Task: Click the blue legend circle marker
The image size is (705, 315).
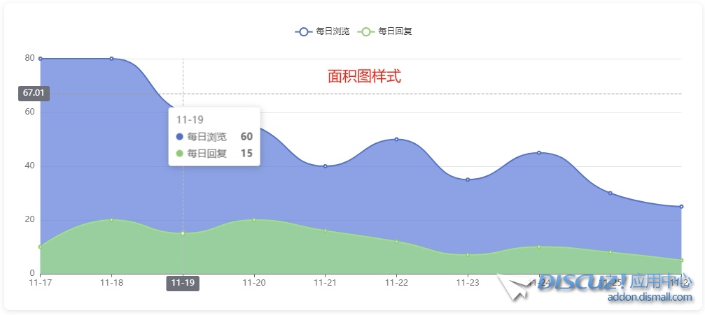Action: pyautogui.click(x=304, y=31)
